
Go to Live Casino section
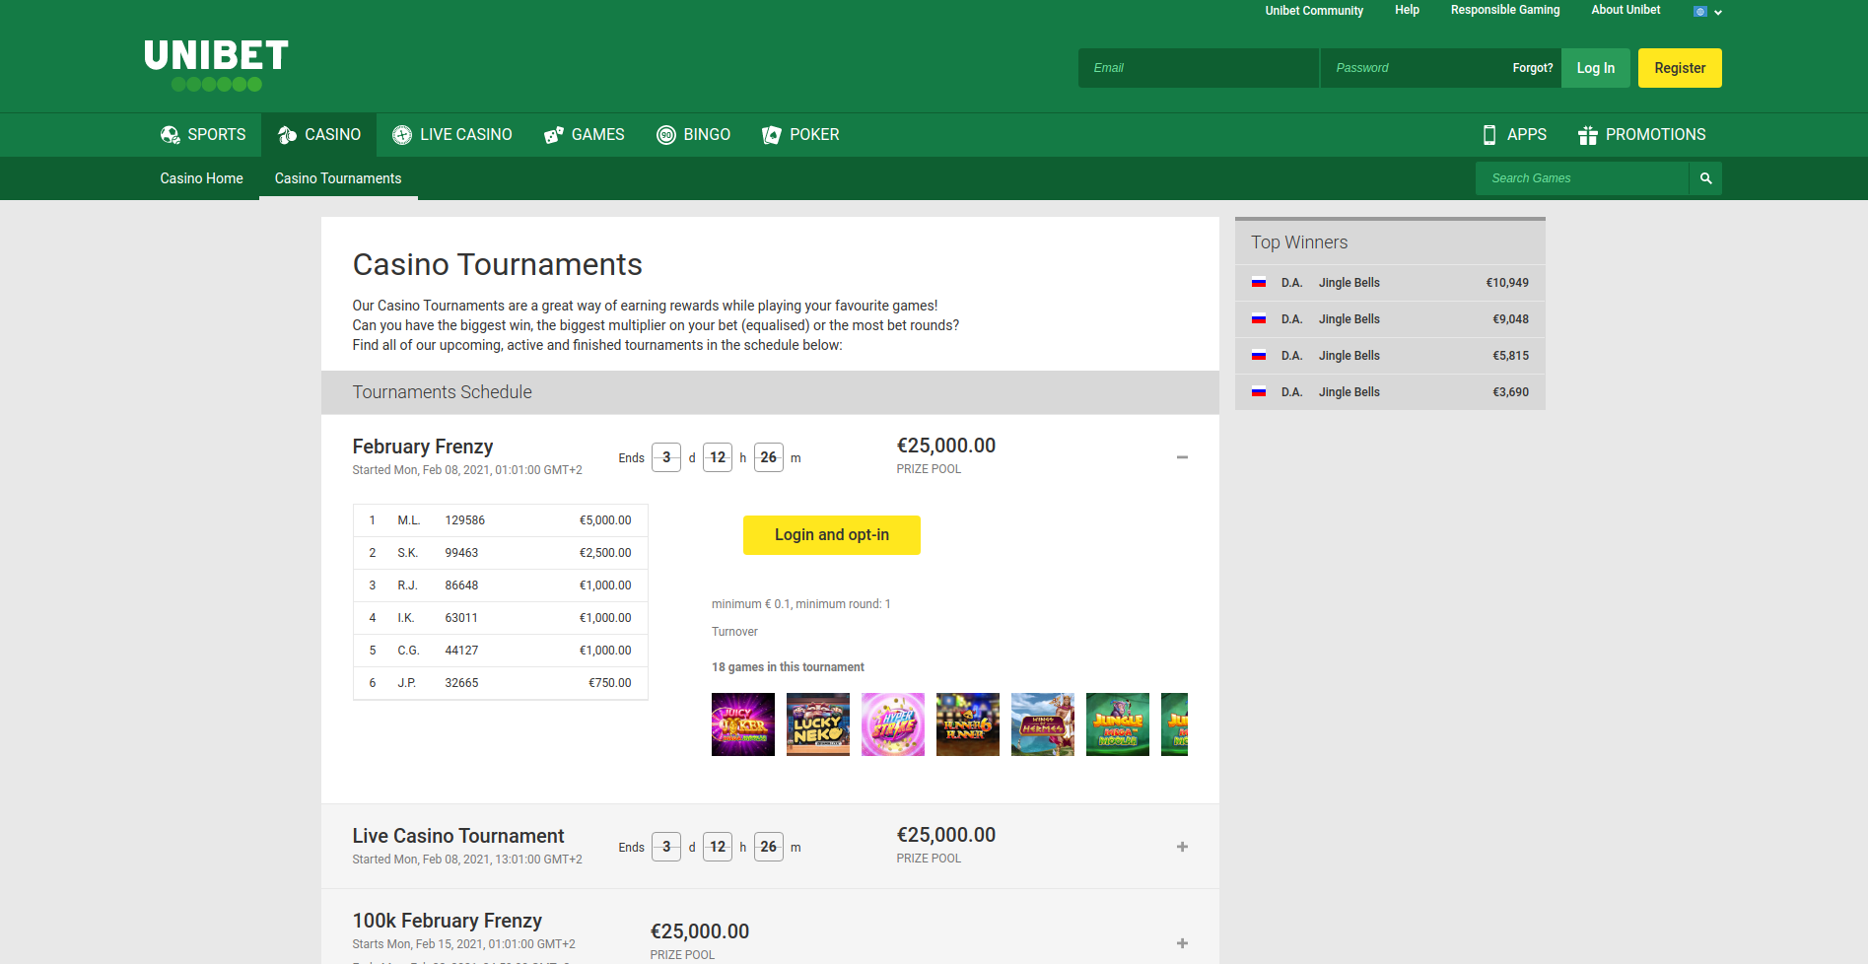click(x=451, y=135)
